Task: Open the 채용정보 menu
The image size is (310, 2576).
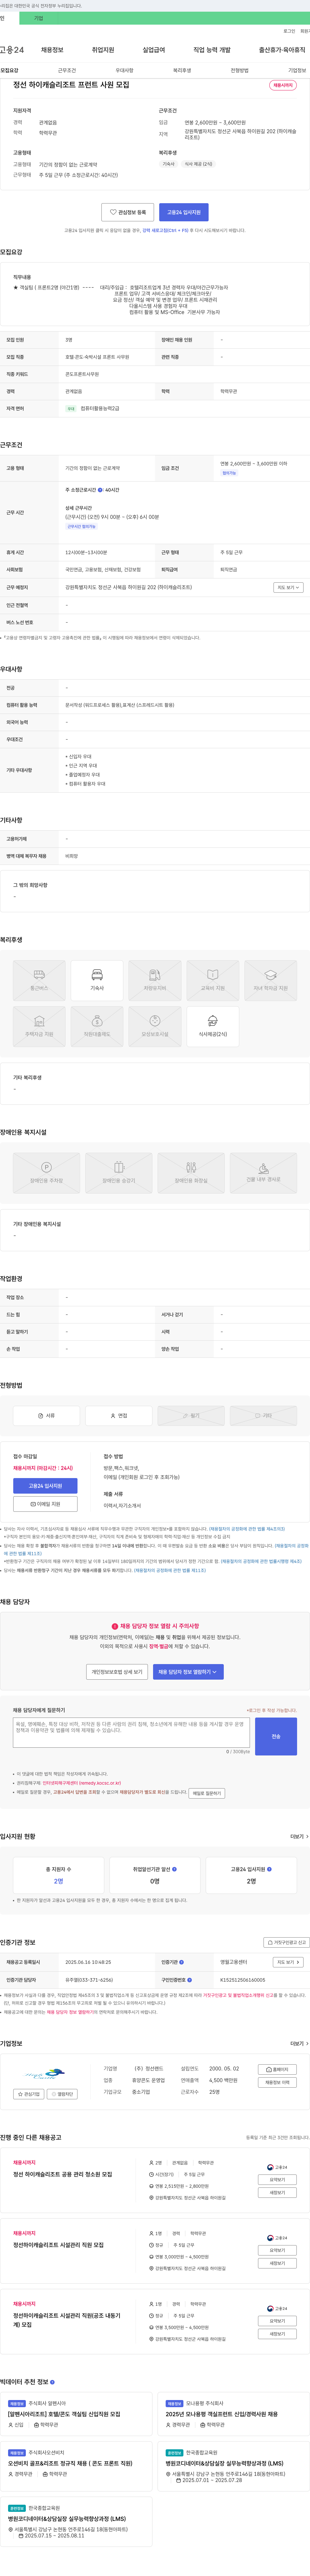Action: click(52, 50)
